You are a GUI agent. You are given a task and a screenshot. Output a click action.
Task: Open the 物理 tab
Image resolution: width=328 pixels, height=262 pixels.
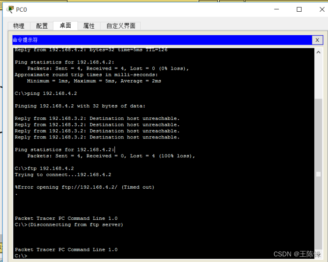click(x=19, y=26)
